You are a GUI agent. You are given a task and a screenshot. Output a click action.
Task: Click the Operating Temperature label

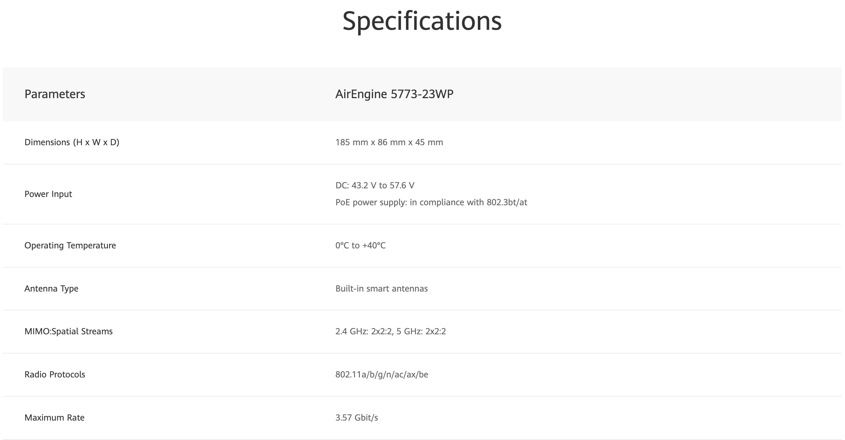(70, 246)
